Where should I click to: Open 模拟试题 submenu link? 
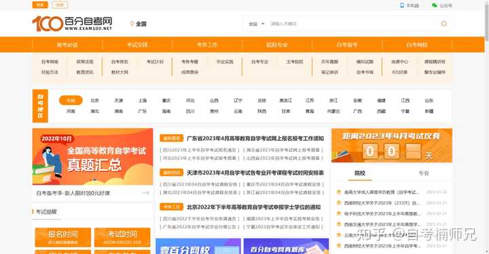coord(365,62)
